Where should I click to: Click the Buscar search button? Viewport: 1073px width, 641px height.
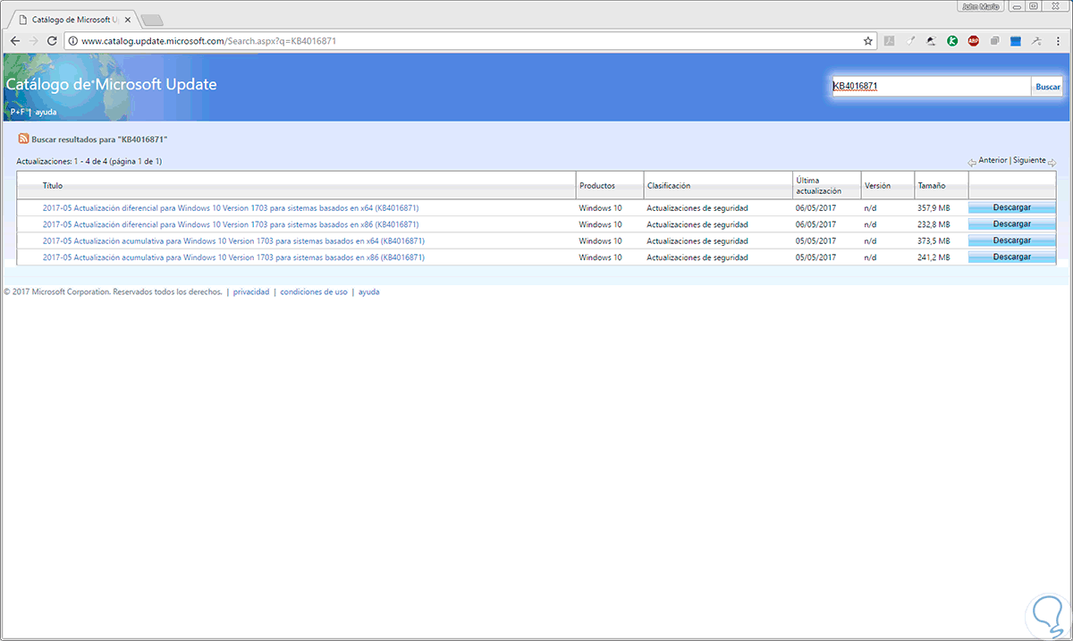1048,87
